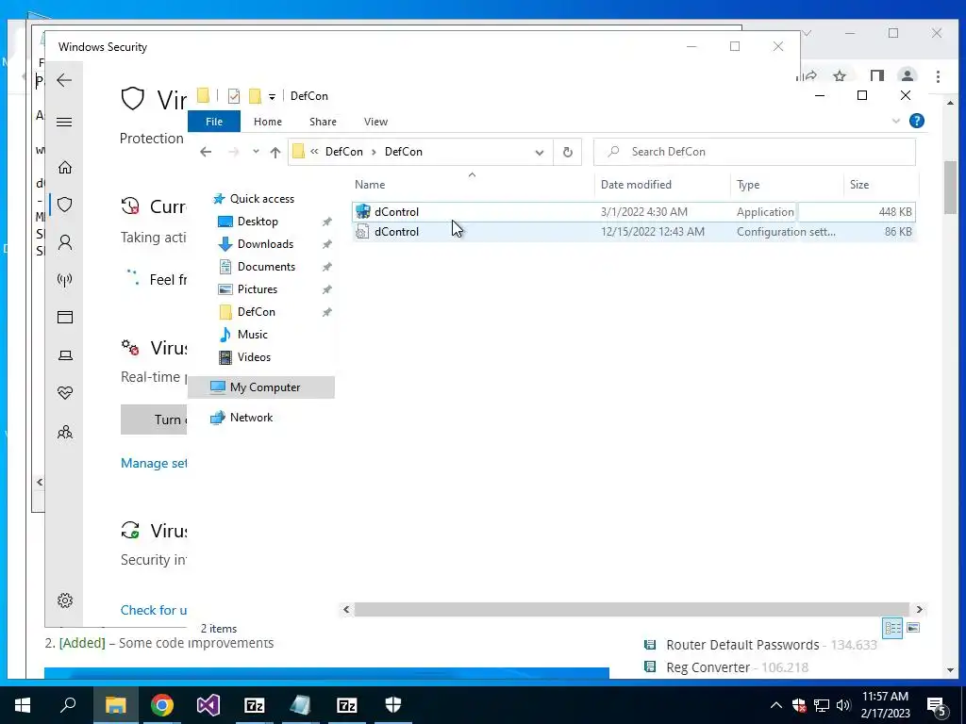Open Home in Windows Security sidebar
This screenshot has height=724, width=966.
[65, 168]
